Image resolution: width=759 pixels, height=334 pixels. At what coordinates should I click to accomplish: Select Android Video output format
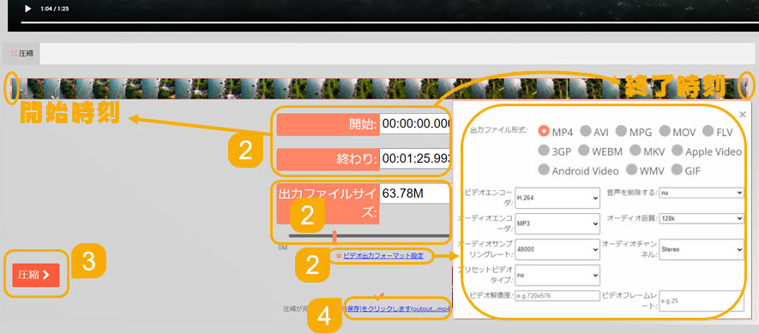[544, 170]
